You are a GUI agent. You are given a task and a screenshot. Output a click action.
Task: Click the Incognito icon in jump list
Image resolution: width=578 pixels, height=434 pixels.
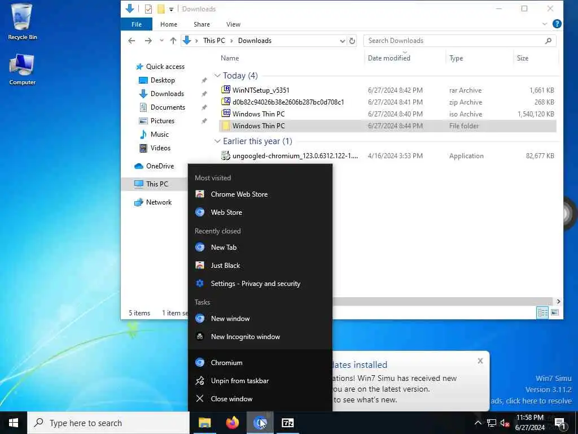point(200,337)
